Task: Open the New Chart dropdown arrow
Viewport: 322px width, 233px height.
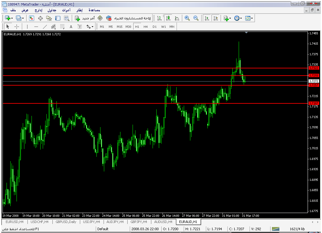Action: tap(12, 18)
